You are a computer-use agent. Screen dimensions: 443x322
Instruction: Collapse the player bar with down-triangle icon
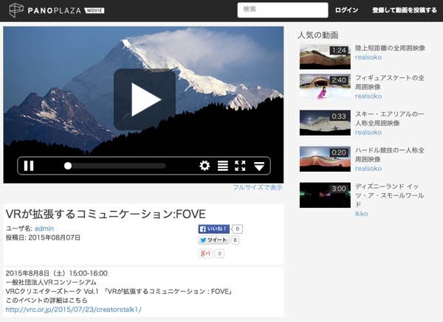pyautogui.click(x=259, y=167)
